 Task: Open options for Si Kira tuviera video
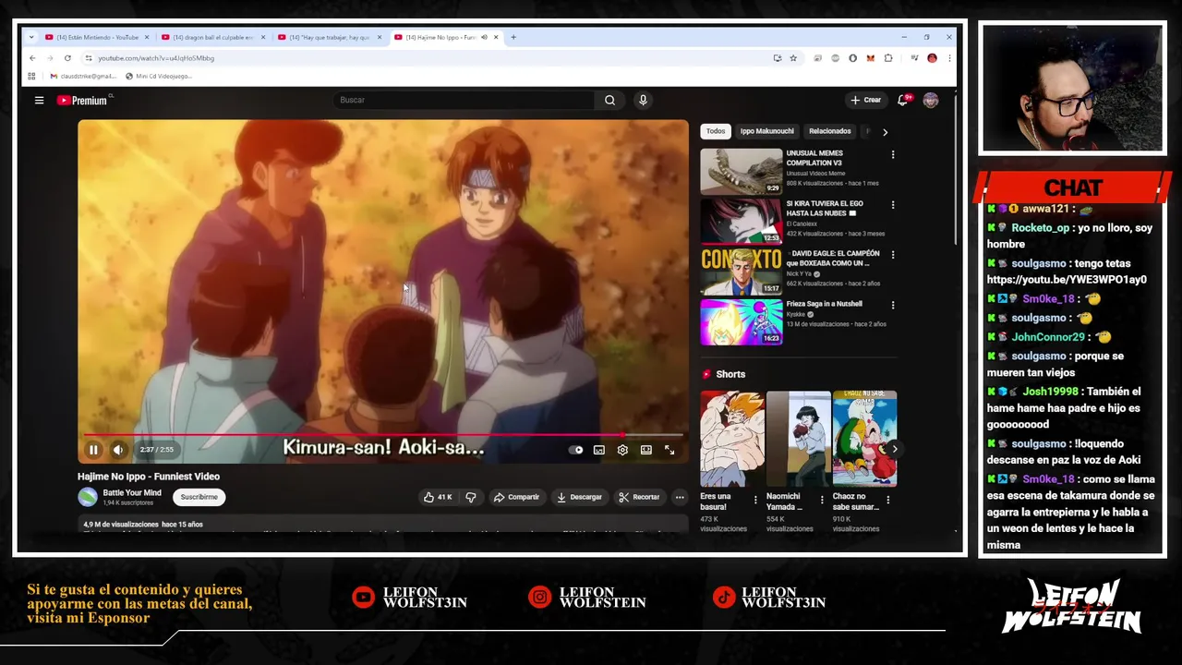pos(892,204)
